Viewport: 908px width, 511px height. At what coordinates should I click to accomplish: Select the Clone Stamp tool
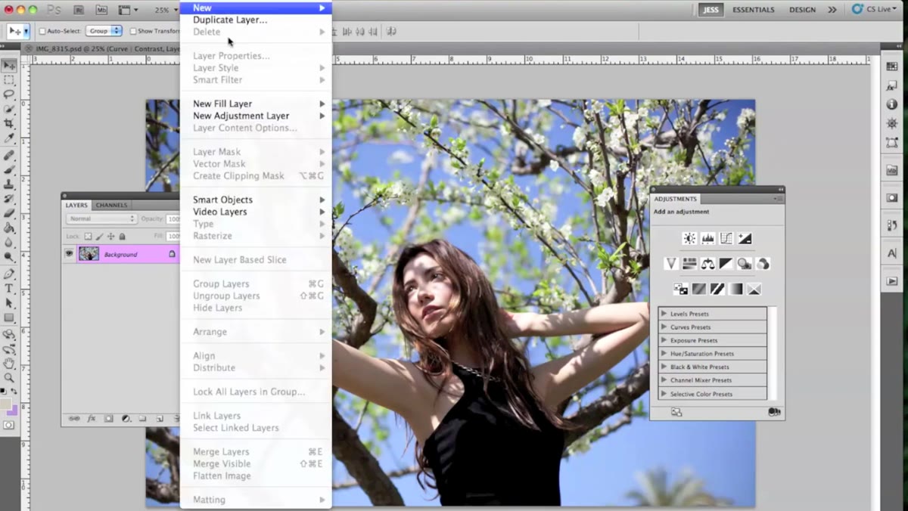coord(9,184)
